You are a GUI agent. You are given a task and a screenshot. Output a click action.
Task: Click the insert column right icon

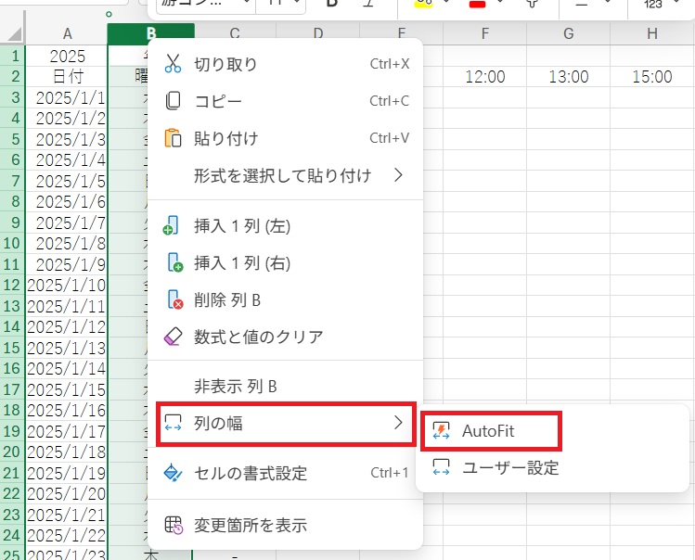[174, 262]
